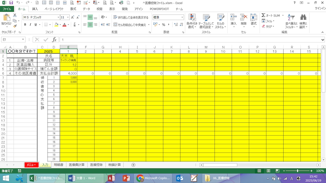Viewport: 326px width, 183px height.
Task: Apply the yellow fill color swatch
Action: (56, 25)
